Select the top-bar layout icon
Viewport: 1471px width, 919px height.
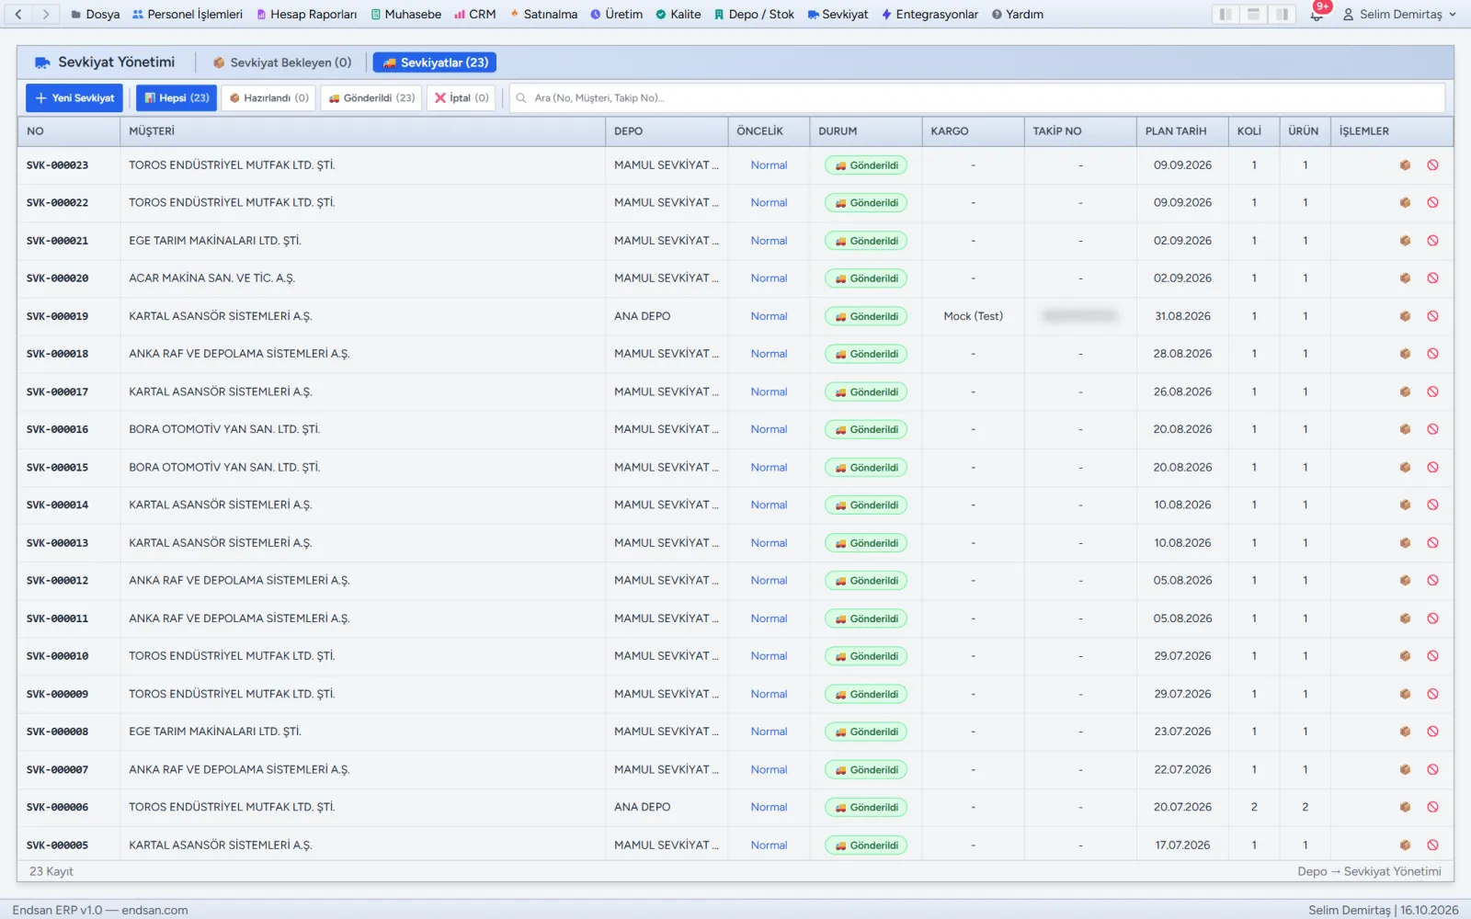1253,14
